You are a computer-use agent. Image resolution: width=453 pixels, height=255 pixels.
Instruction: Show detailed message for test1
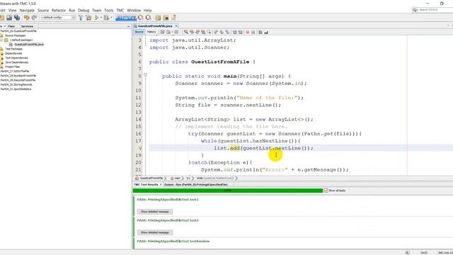[x=155, y=212]
